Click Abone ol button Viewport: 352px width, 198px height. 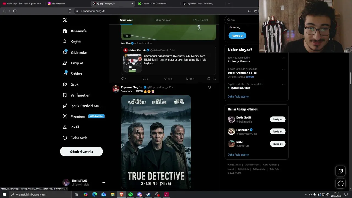pos(237,36)
